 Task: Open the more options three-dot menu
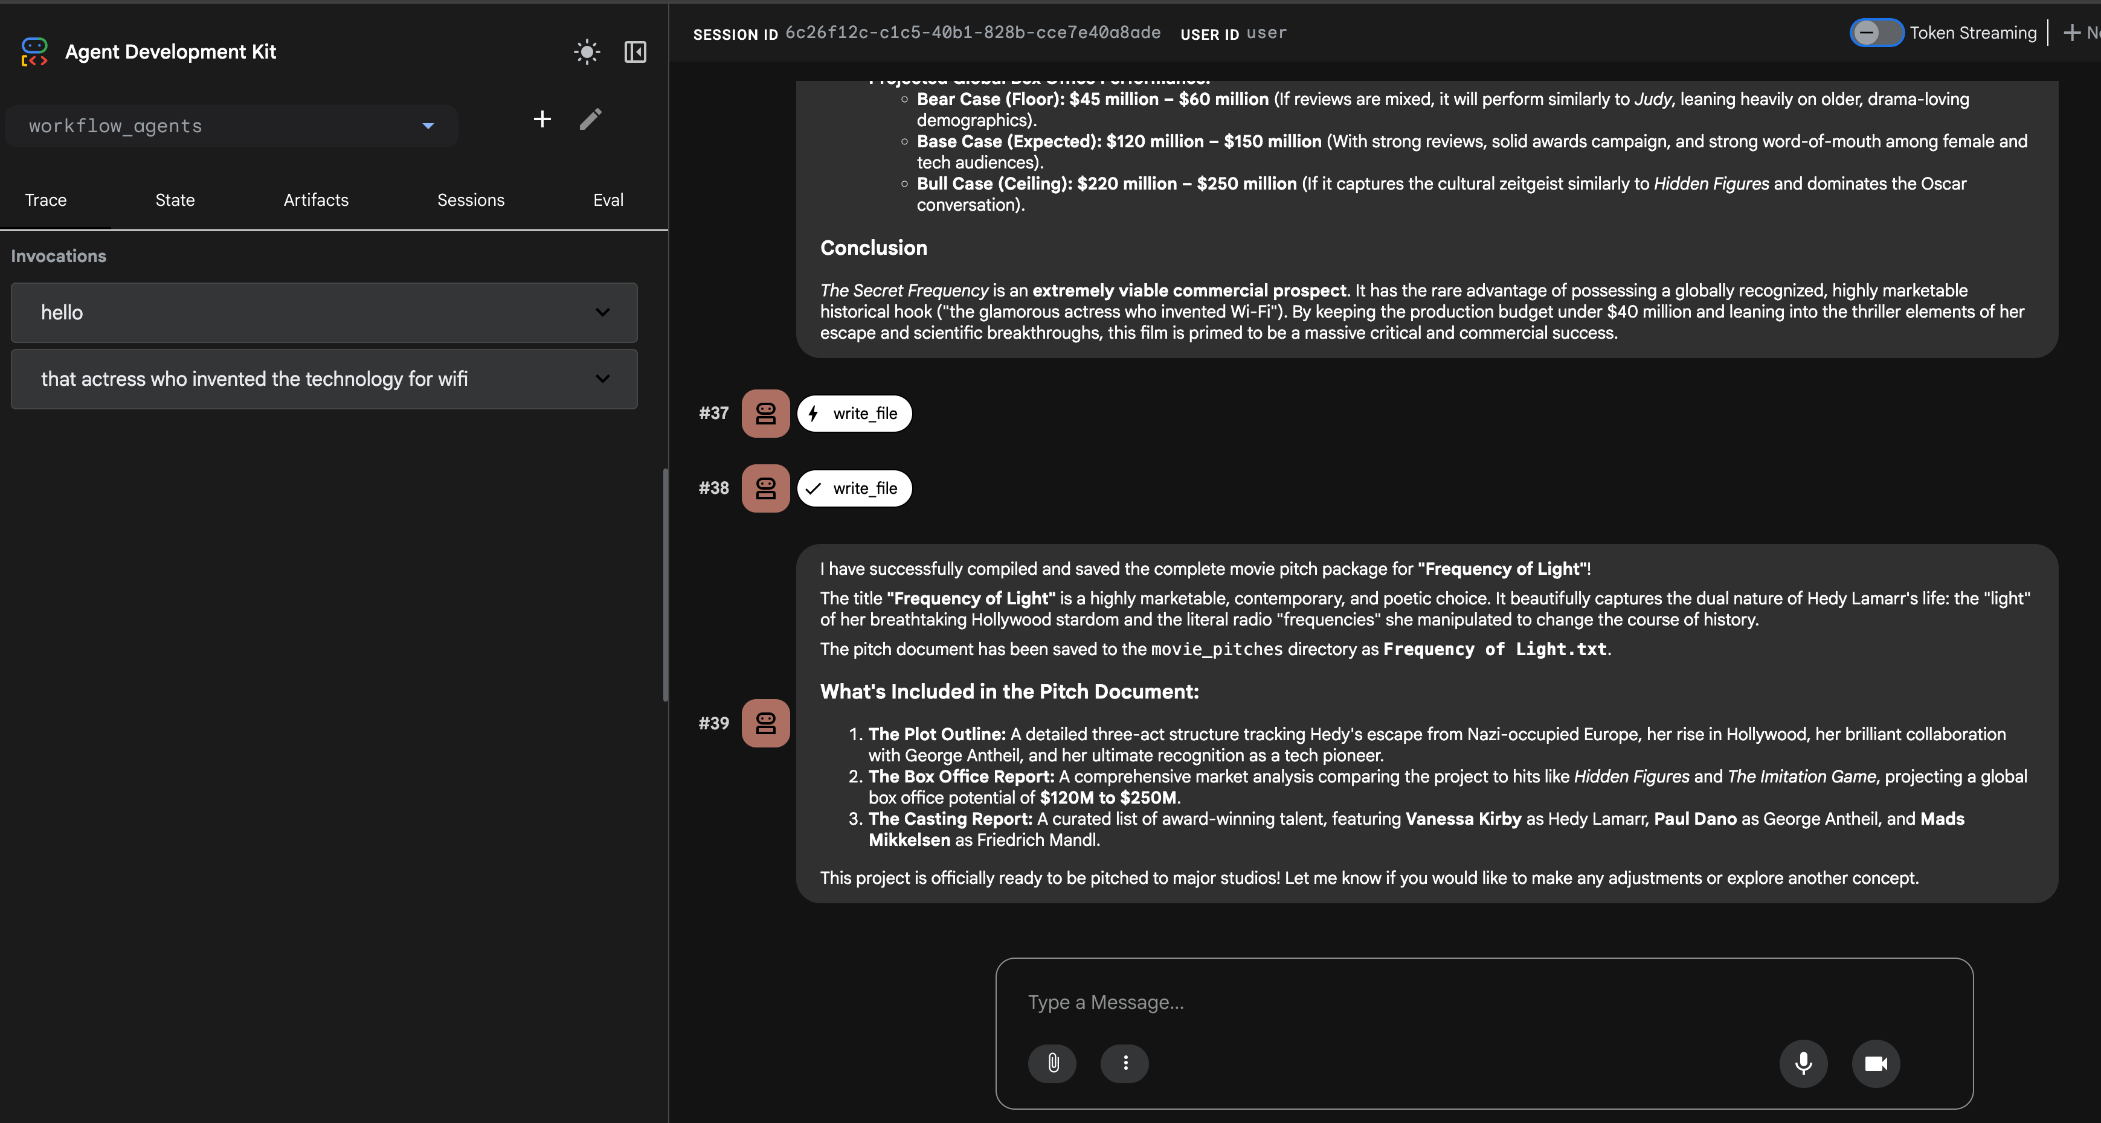[x=1125, y=1063]
